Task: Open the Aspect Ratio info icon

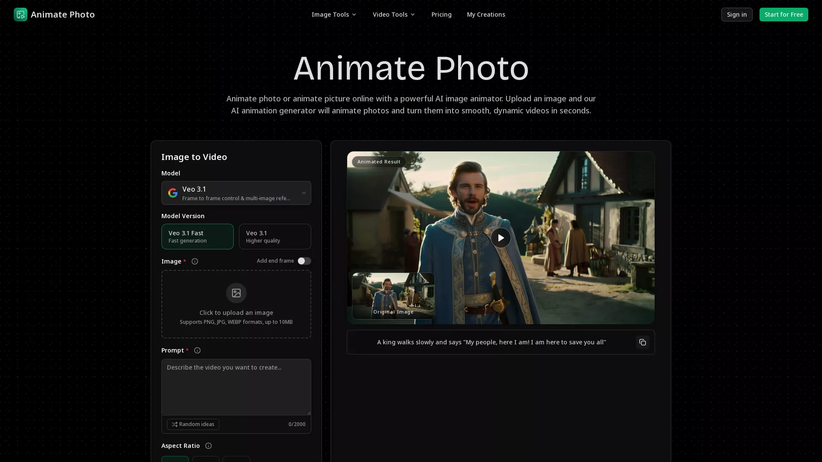Action: [x=208, y=446]
